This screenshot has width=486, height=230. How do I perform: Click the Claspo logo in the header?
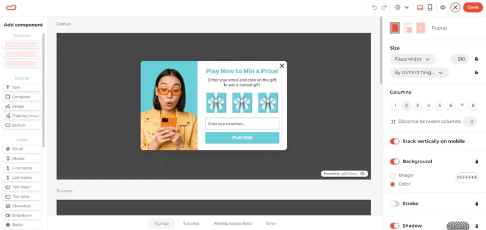tap(11, 7)
